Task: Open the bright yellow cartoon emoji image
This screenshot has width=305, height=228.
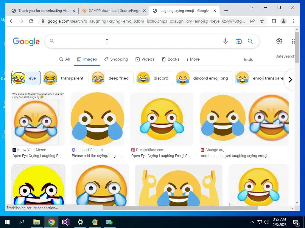Action: pos(38,185)
